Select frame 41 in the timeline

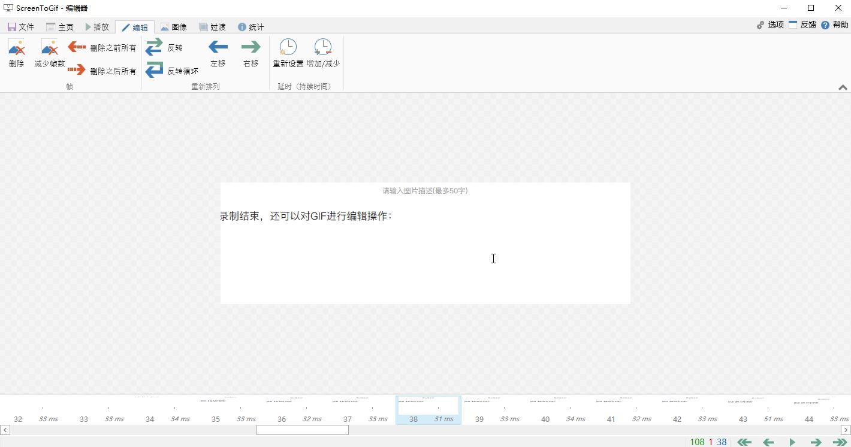(626, 410)
